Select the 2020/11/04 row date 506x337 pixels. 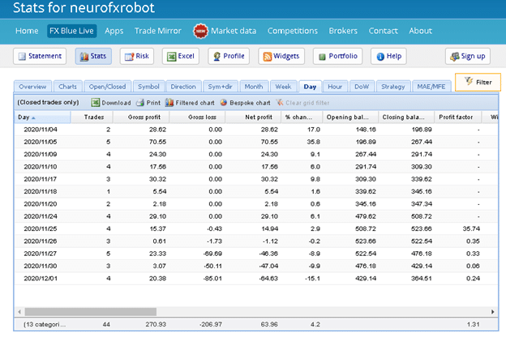41,130
